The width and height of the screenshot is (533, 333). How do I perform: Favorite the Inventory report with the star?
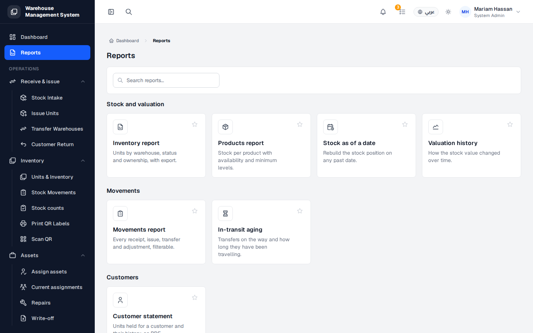pyautogui.click(x=195, y=124)
